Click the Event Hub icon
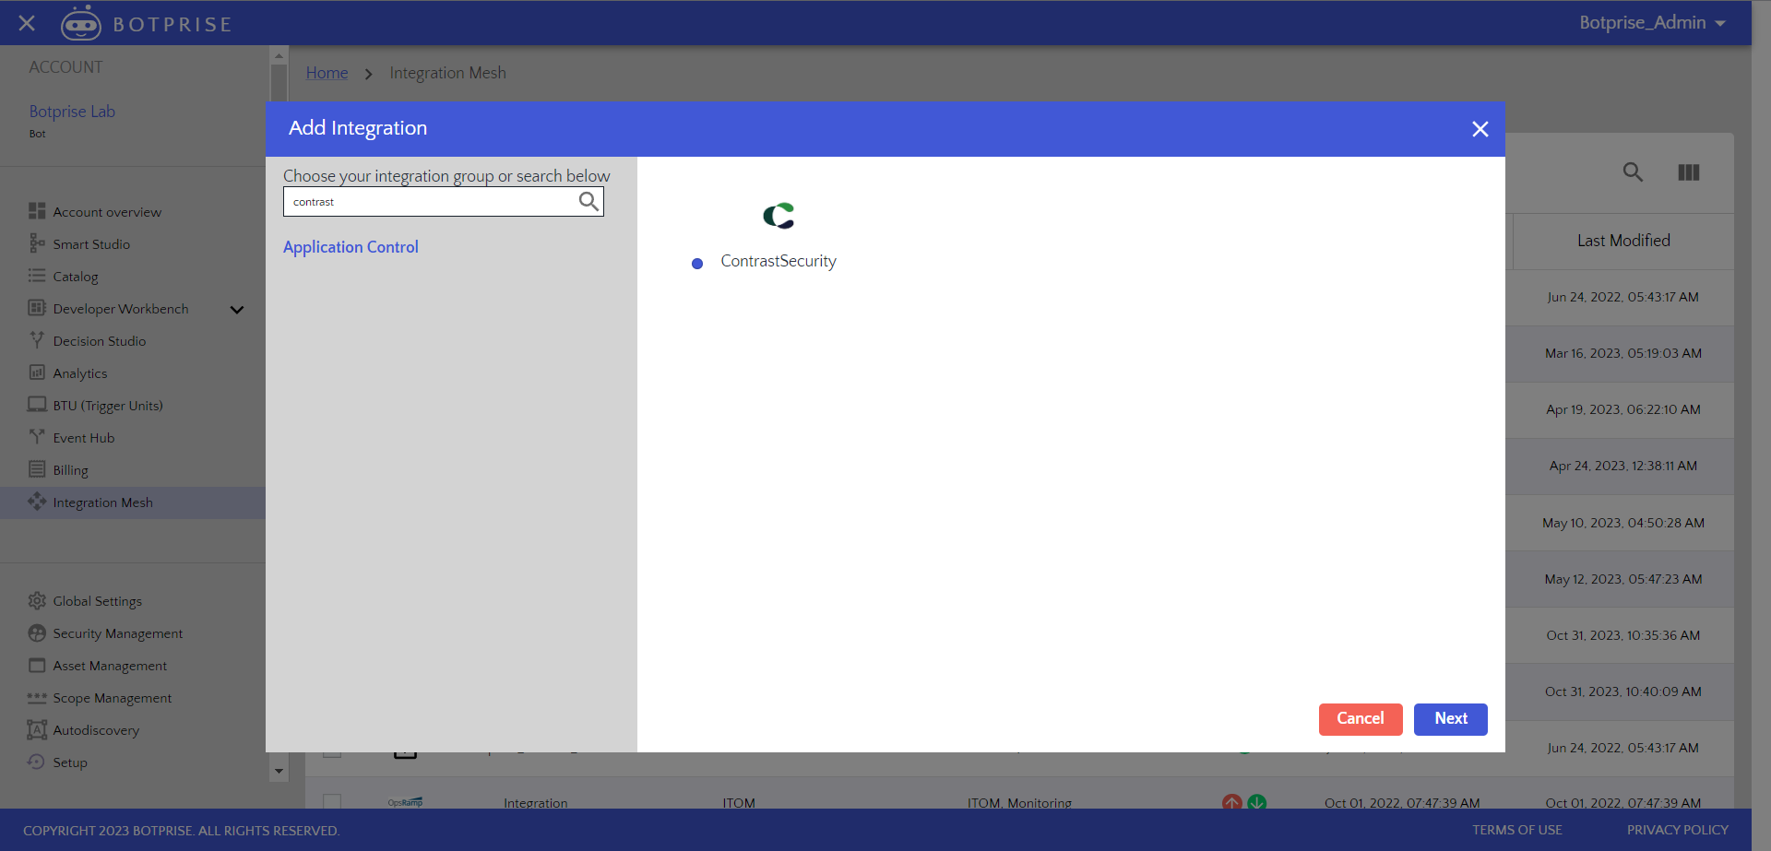 37,437
